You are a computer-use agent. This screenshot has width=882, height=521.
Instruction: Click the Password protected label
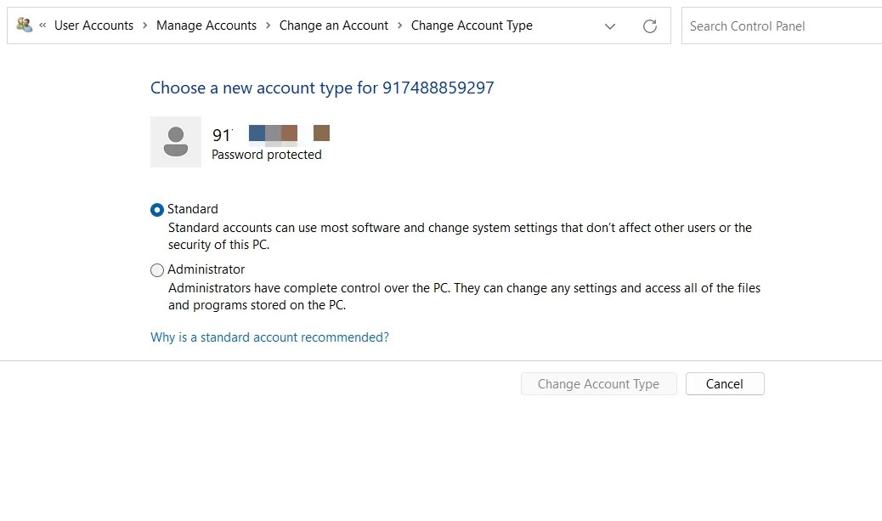[266, 155]
